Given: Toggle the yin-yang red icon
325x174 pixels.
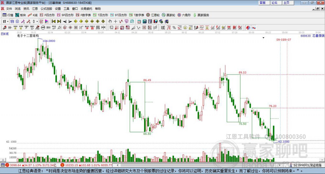Looking at the screenshot, I should (248, 27).
